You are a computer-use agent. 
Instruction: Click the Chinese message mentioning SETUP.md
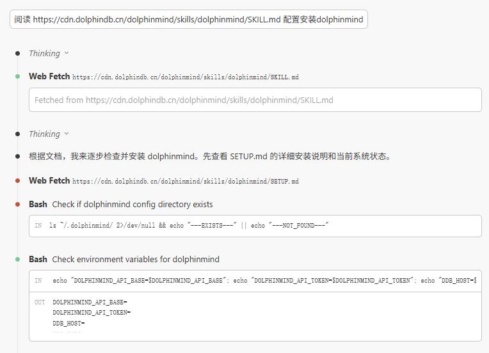(210, 156)
